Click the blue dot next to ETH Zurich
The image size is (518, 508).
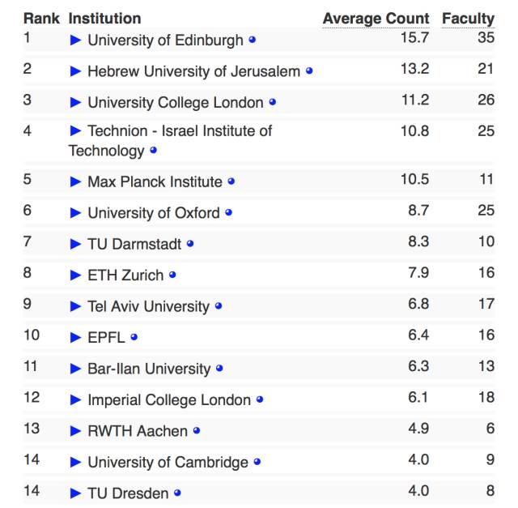coord(172,275)
